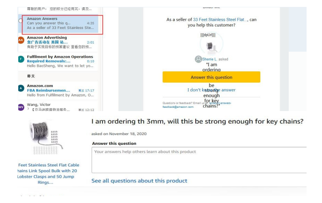Select the Amazon Answers email radio circle
Image resolution: width=322 pixels, height=203 pixels.
[21, 21]
